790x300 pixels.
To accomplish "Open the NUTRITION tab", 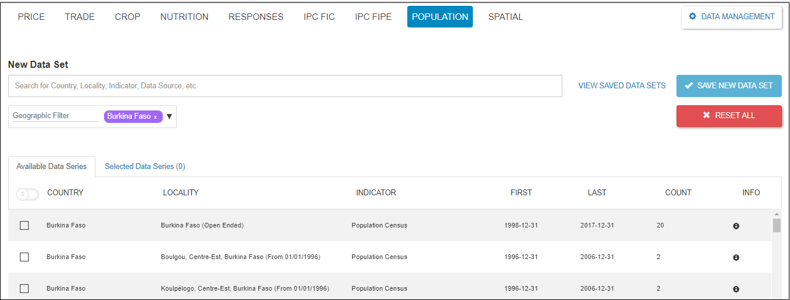I will click(184, 17).
